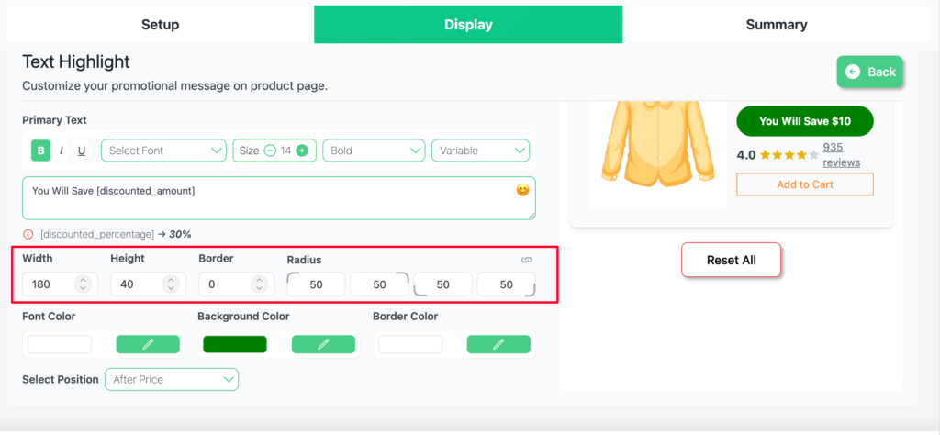The height and width of the screenshot is (435, 940).
Task: Open the 935 reviews link
Action: (x=842, y=154)
